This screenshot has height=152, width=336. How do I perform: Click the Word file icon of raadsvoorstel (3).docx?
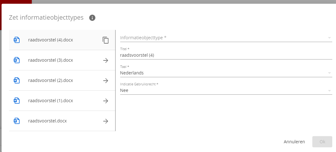(x=17, y=60)
